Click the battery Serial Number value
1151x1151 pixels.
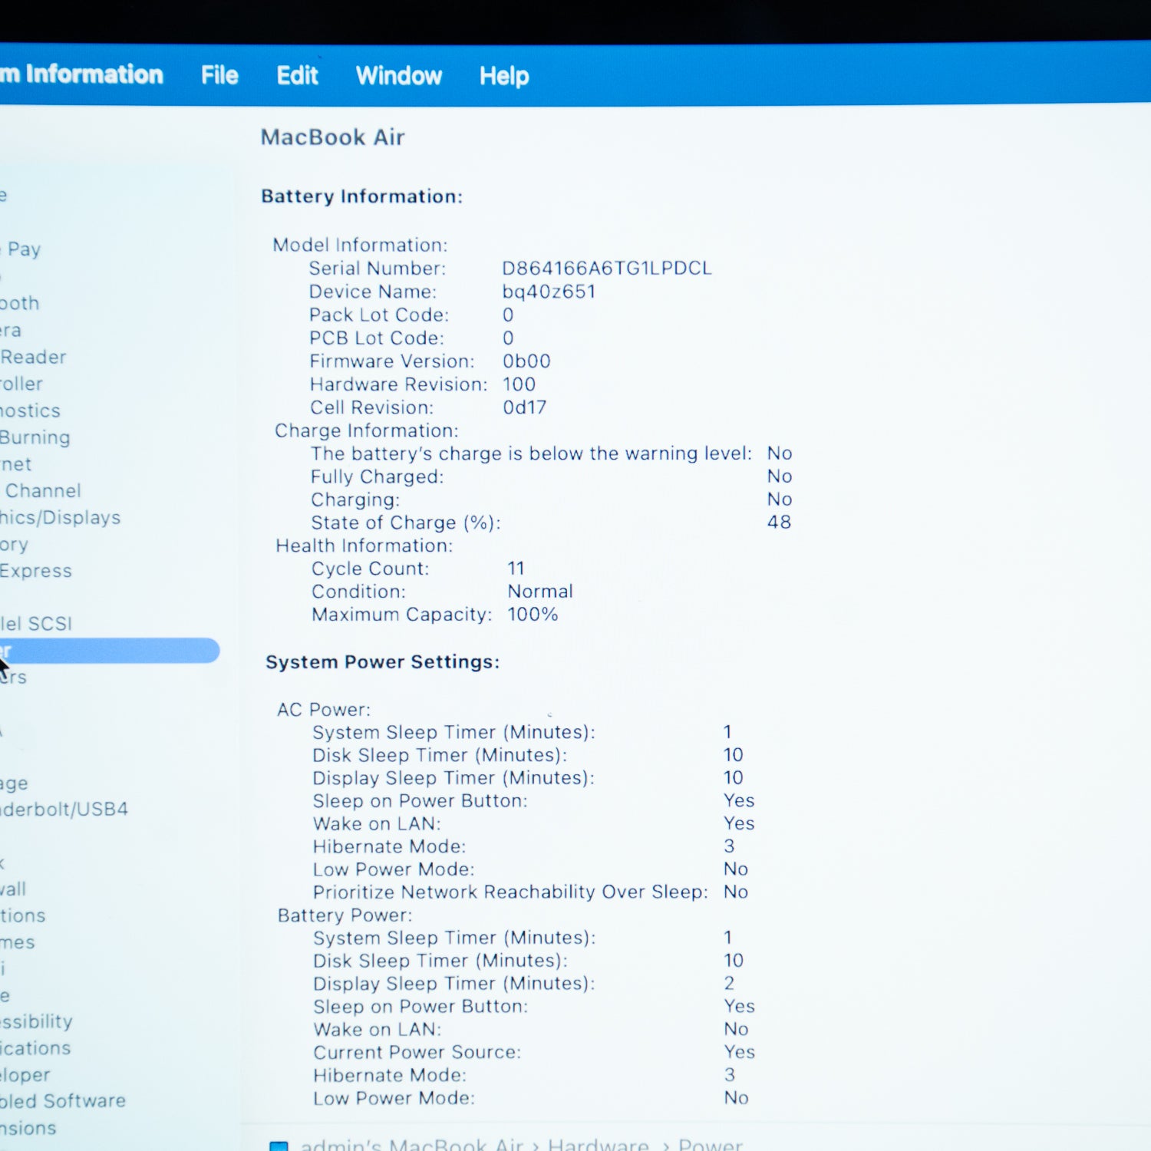pos(606,269)
